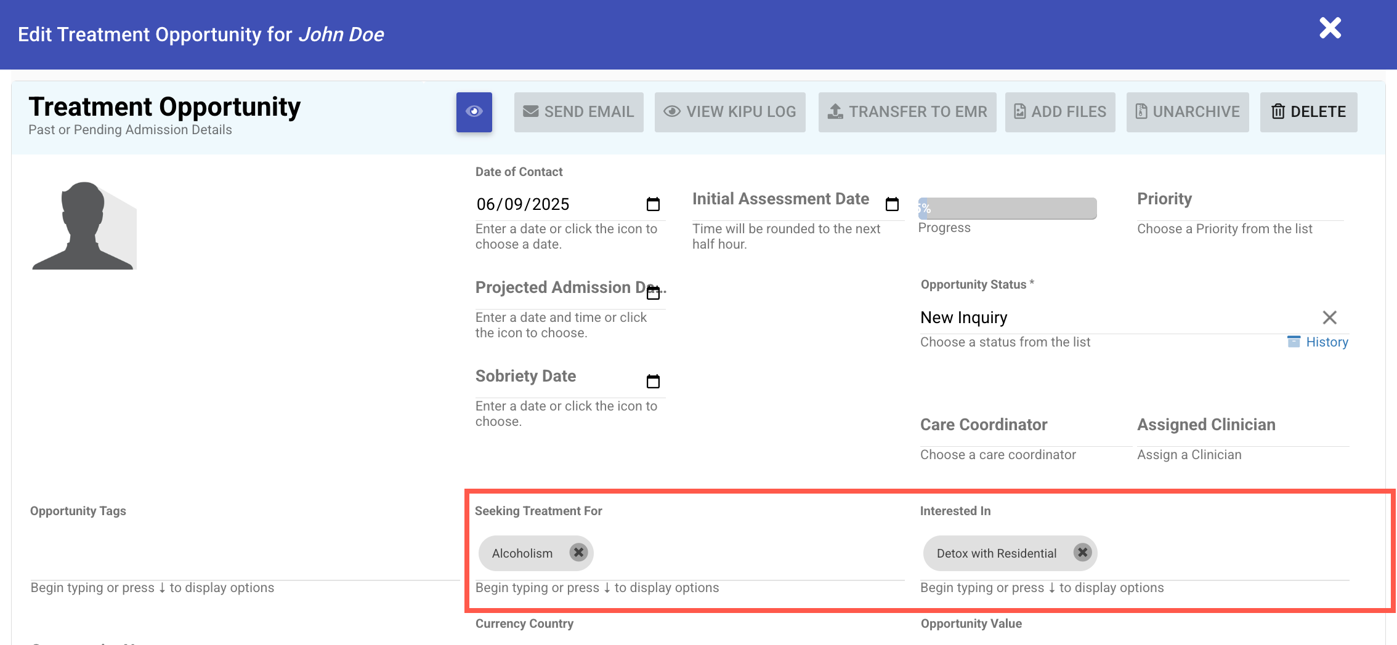1397x645 pixels.
Task: Open Sobriety Date calendar picker
Action: pos(653,382)
